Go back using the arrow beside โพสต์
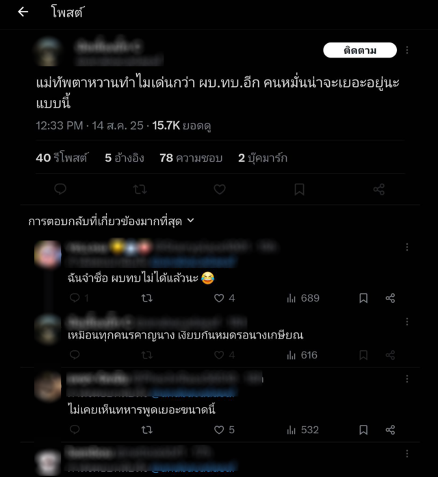Image resolution: width=438 pixels, height=477 pixels. (23, 12)
